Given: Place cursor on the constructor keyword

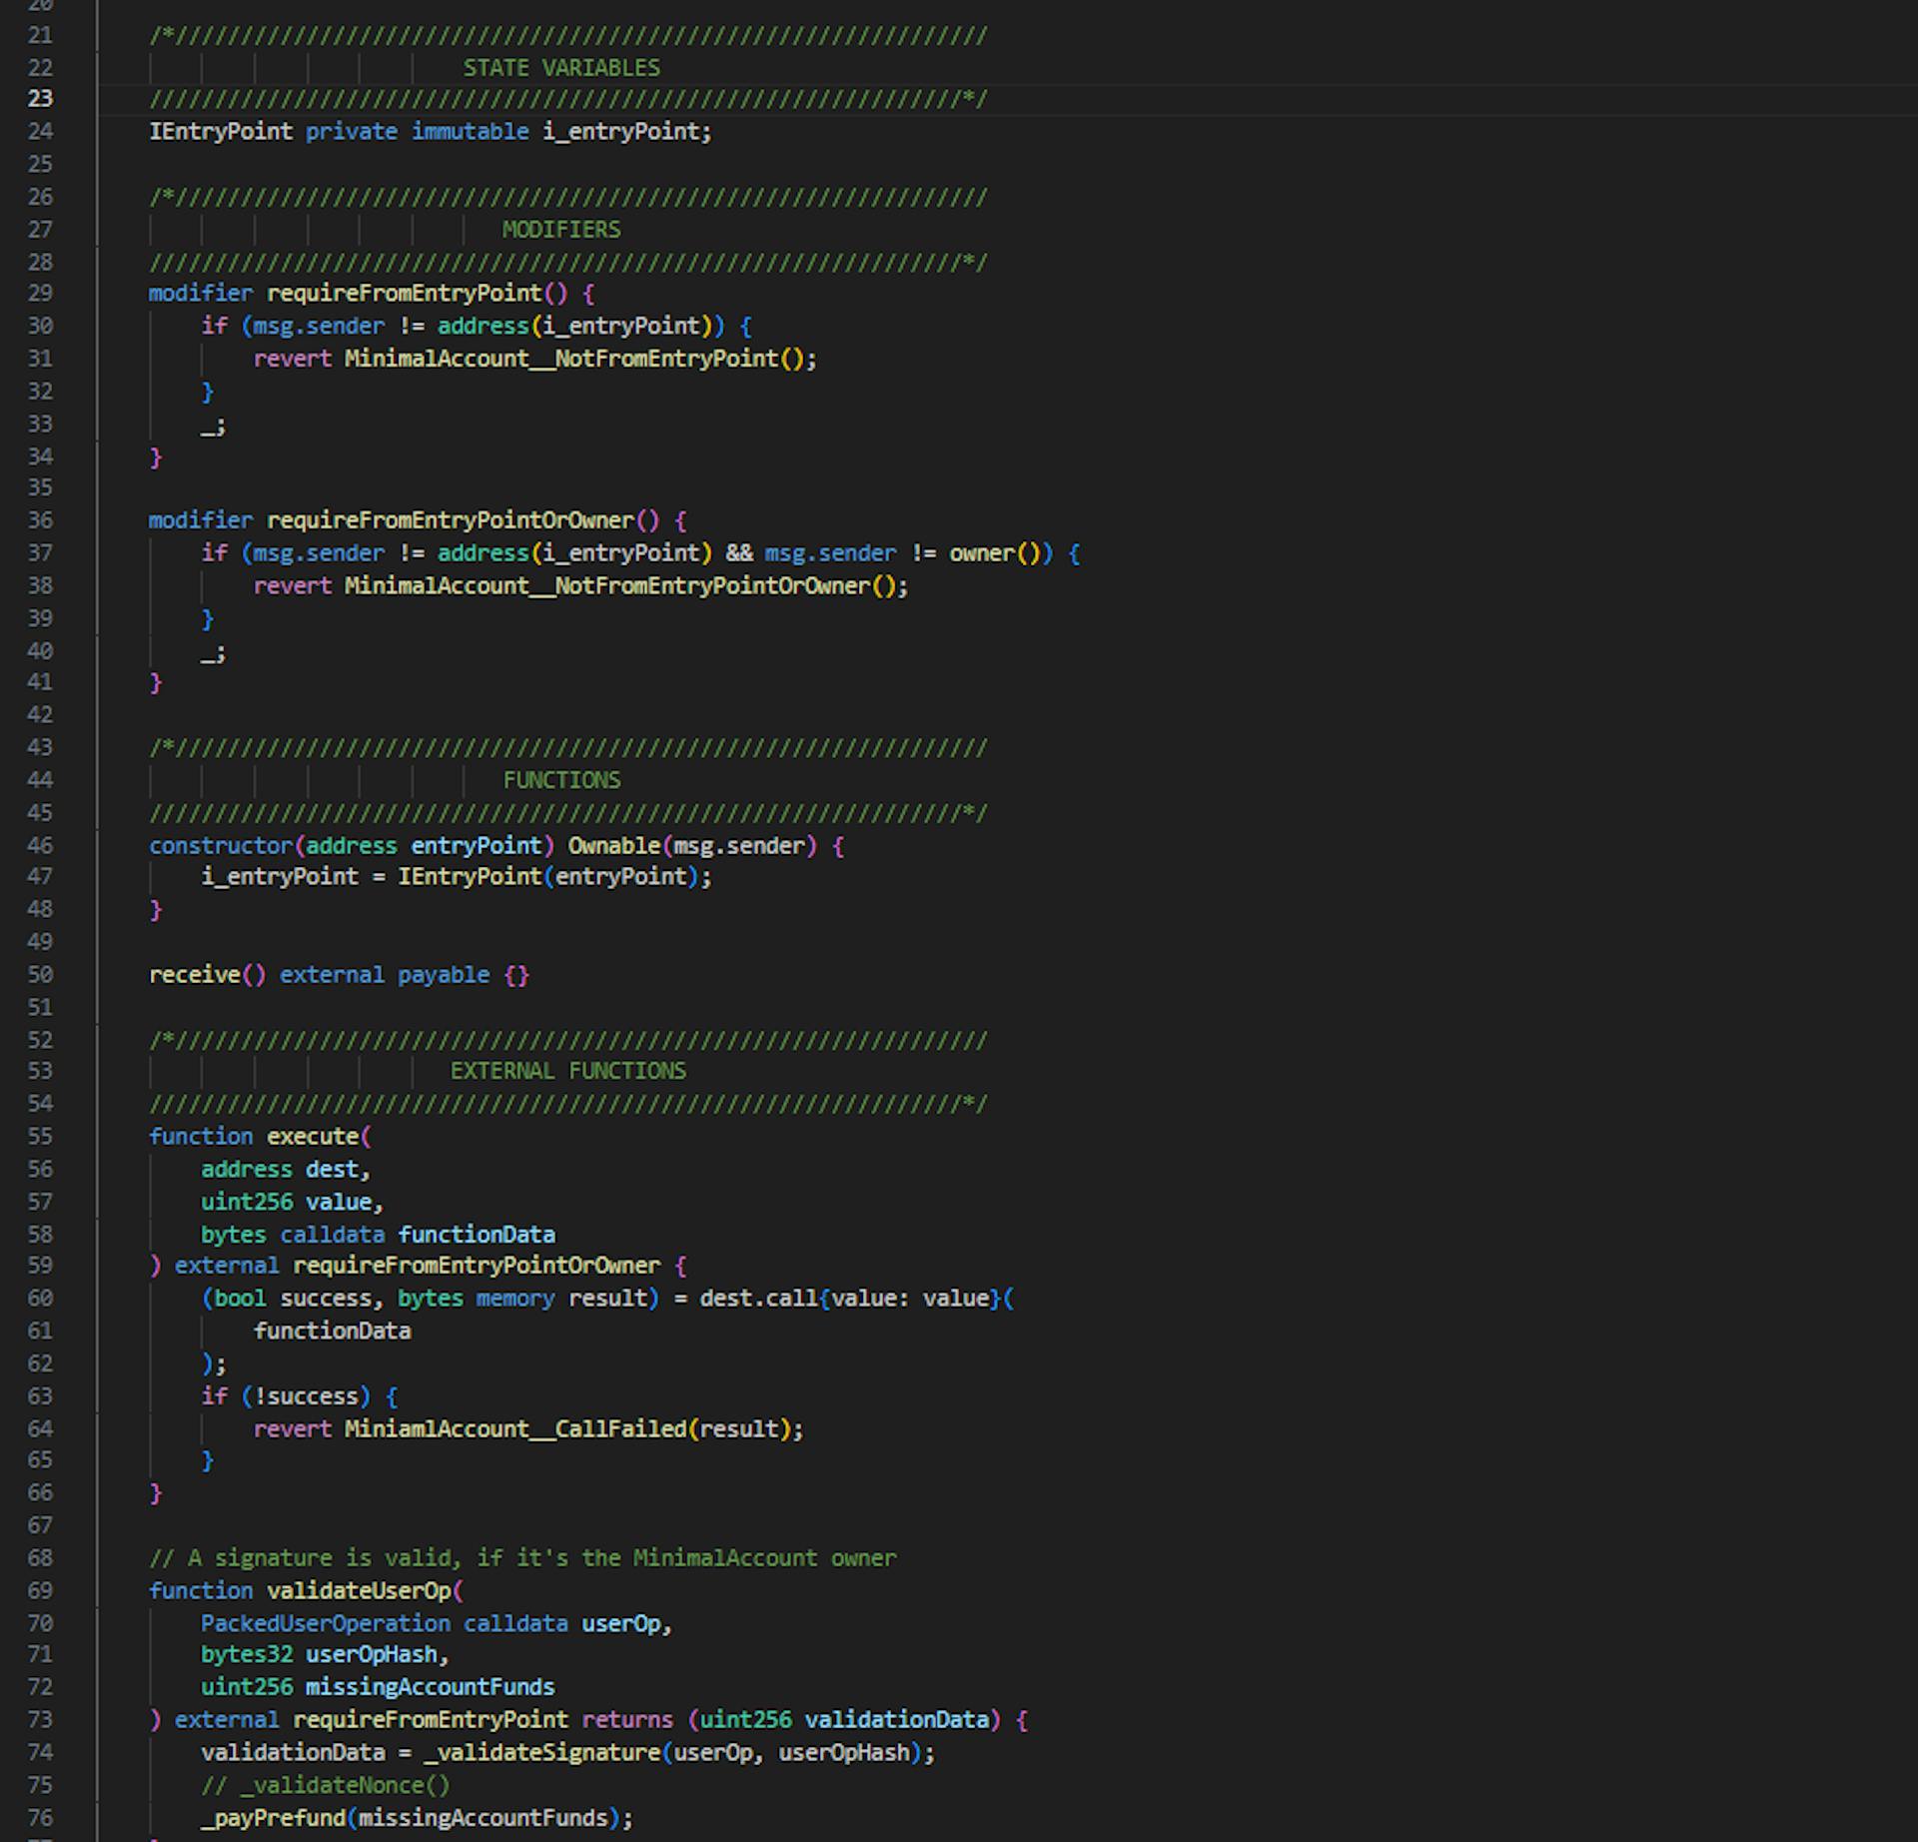Looking at the screenshot, I should [220, 845].
